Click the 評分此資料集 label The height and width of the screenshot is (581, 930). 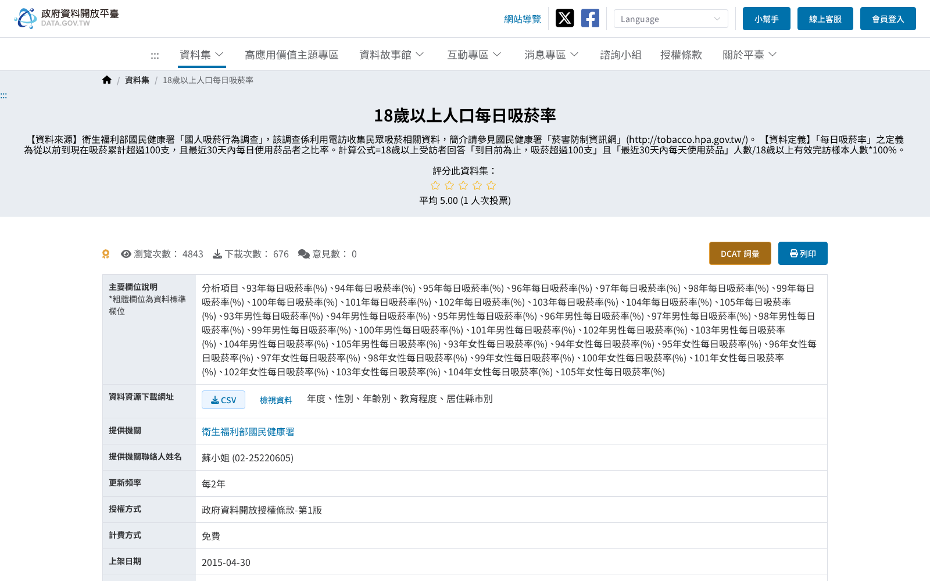click(465, 171)
